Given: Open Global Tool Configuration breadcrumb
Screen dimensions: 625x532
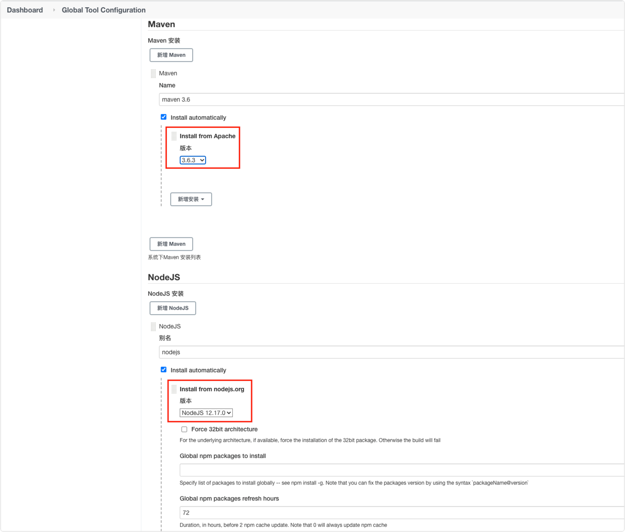Looking at the screenshot, I should coord(103,10).
